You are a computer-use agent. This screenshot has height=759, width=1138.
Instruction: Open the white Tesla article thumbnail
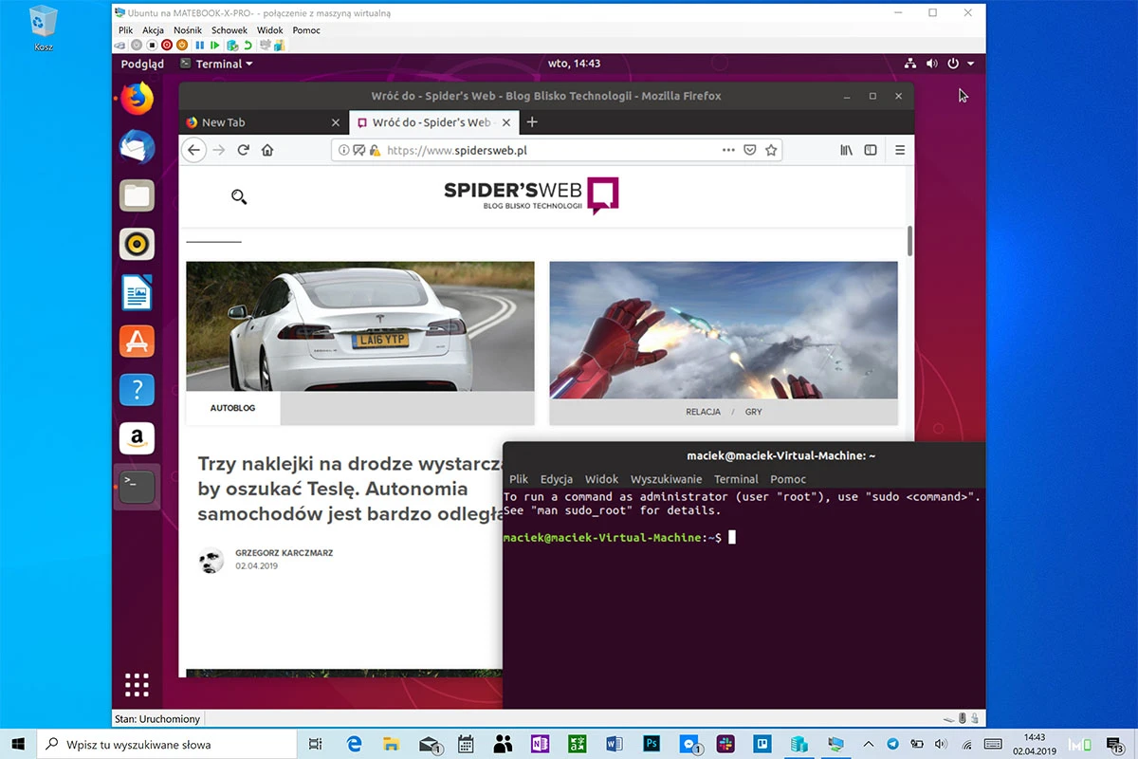tap(360, 326)
